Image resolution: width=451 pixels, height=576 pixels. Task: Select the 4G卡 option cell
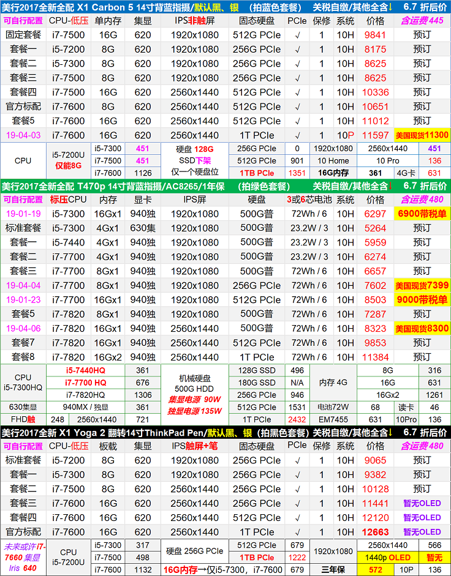[406, 173]
